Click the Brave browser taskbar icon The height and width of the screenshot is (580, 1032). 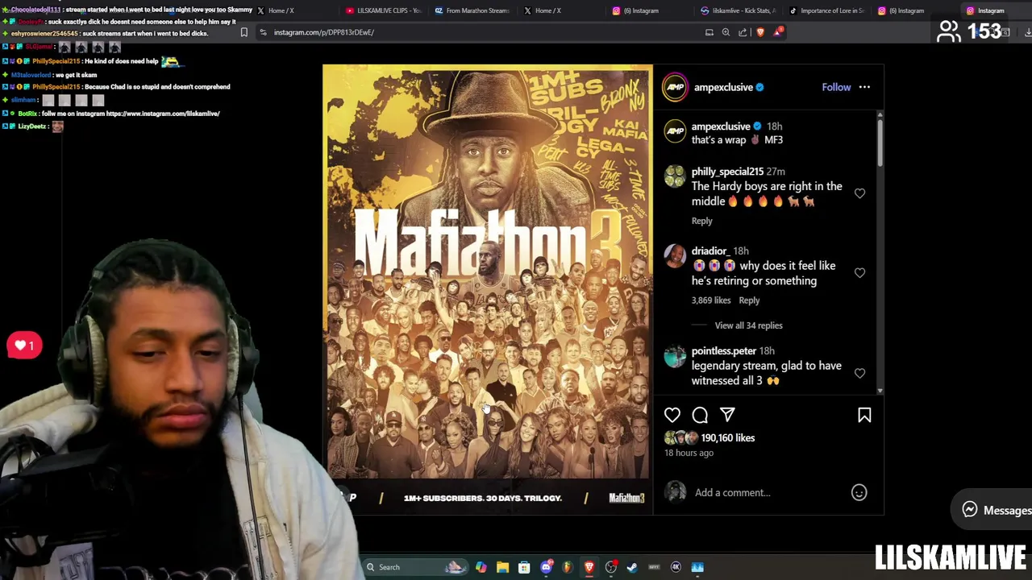tap(589, 567)
